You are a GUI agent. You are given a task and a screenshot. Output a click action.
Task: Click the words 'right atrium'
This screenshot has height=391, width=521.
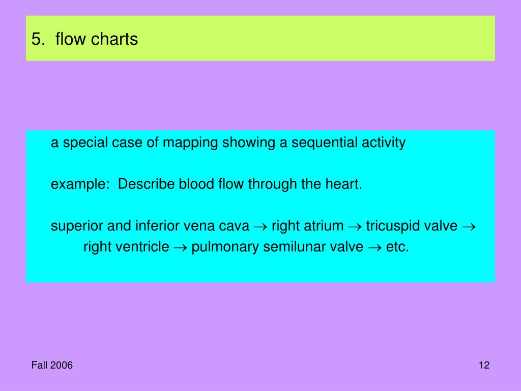307,226
